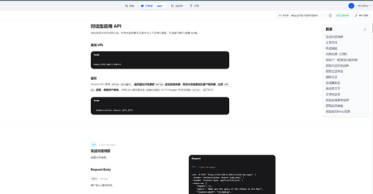Click the Request Body heading
Viewport: 373px width, 194px height.
pos(101,169)
